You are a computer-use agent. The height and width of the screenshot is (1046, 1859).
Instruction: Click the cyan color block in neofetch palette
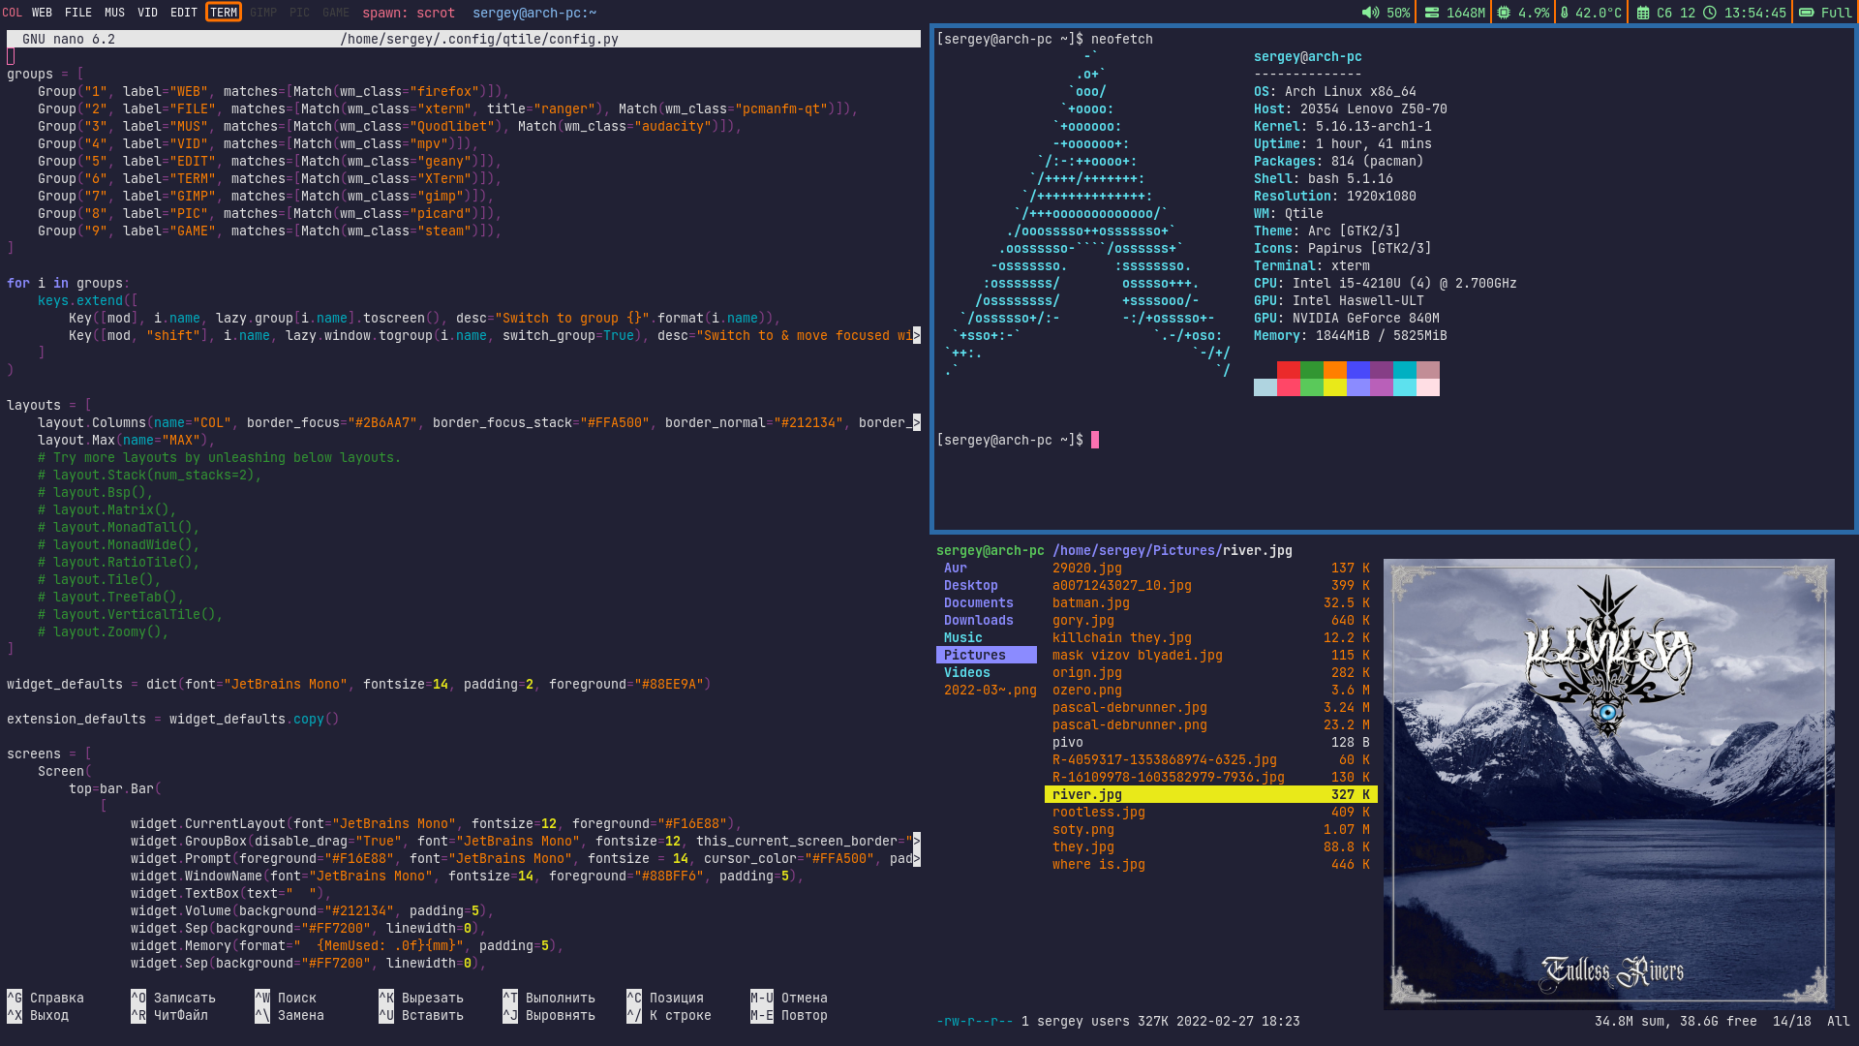tap(1405, 370)
